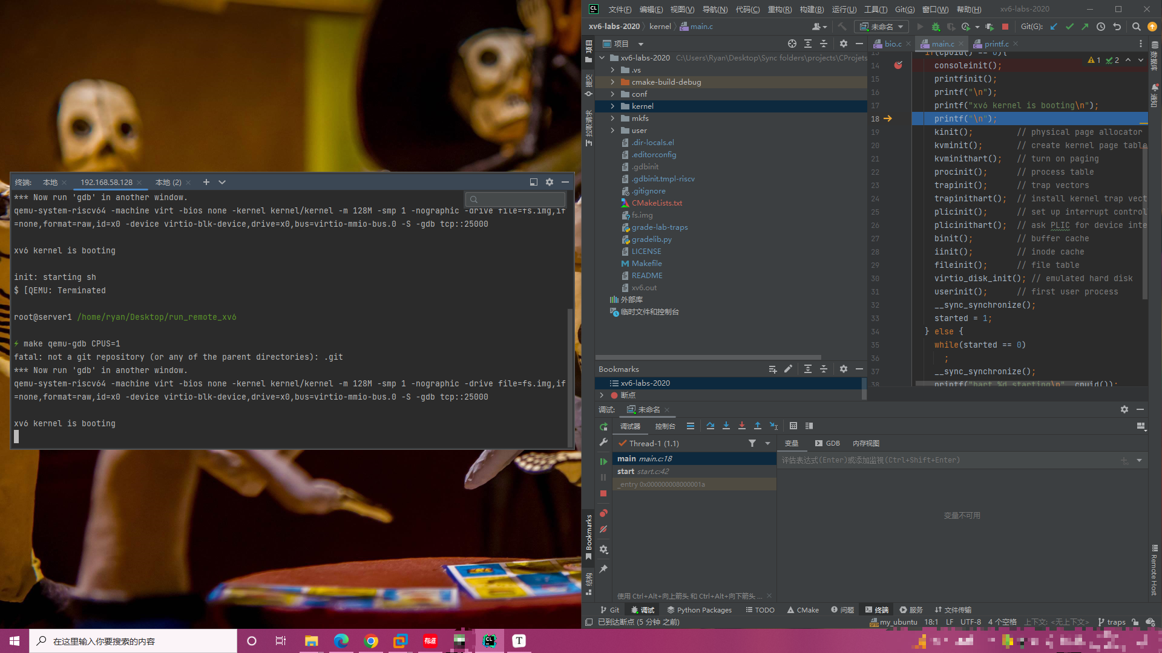Click Rerun debug session icon

(x=603, y=427)
